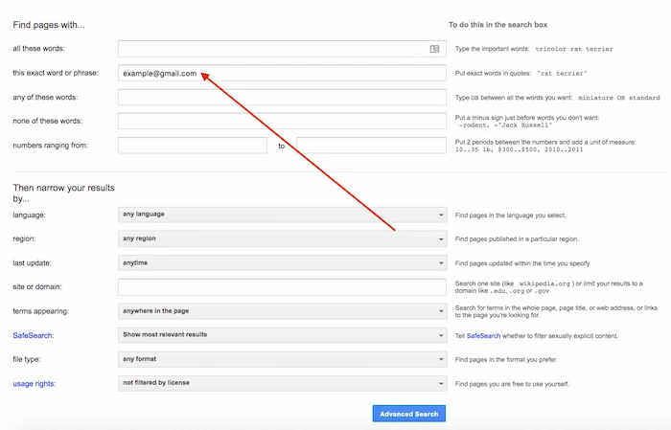The image size is (671, 430).
Task: Click the '-rodent, -"Jack Russell"' example text
Action: tap(505, 125)
